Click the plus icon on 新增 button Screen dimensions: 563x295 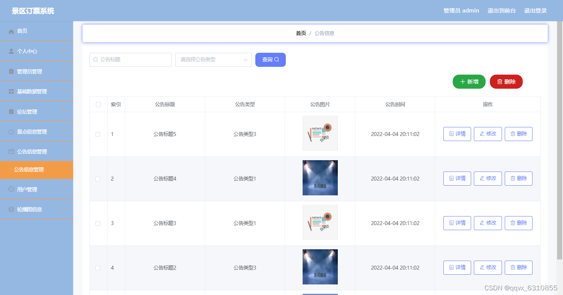(463, 82)
